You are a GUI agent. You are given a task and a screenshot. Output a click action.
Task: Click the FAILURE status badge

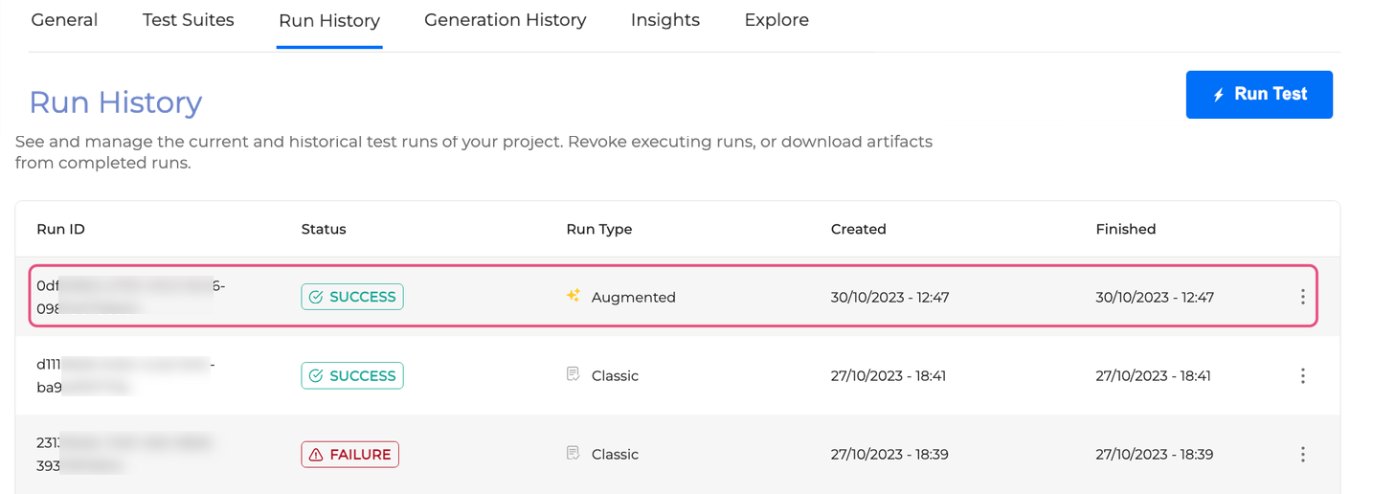(x=349, y=455)
